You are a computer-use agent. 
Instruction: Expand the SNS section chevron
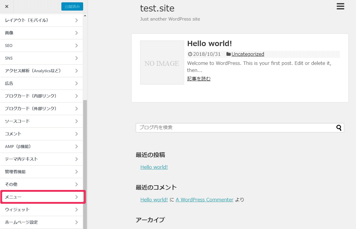click(76, 58)
